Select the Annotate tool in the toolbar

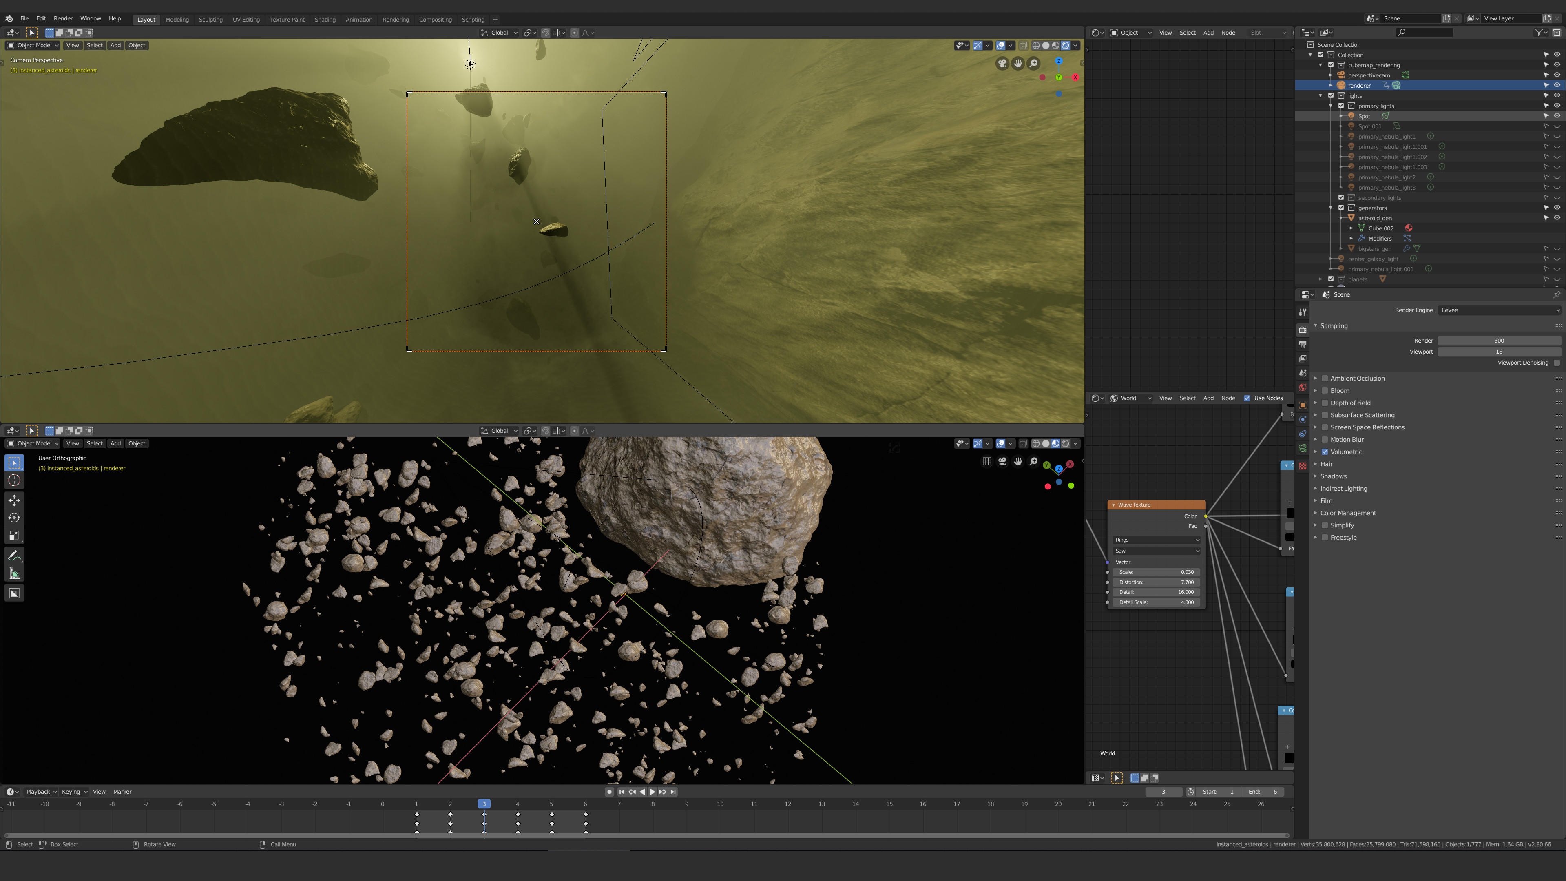coord(14,555)
